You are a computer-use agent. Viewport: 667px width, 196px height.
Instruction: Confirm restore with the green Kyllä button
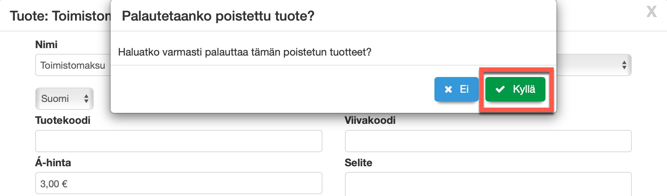pos(515,89)
